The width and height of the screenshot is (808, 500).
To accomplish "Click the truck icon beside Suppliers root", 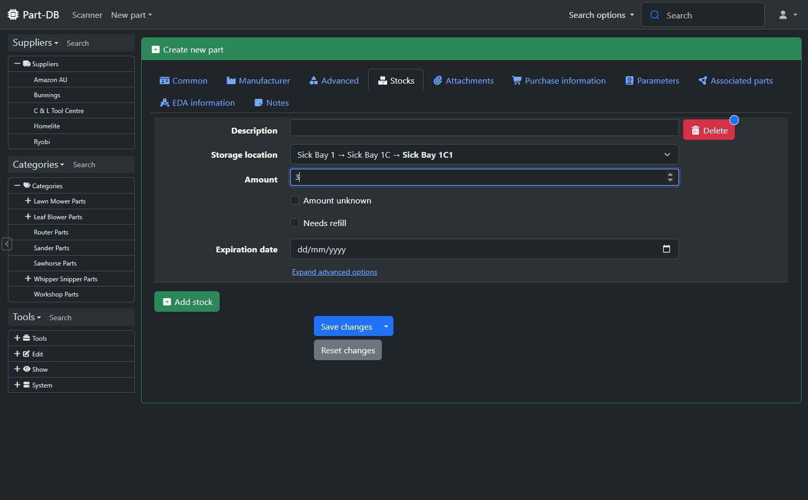I will tap(26, 64).
